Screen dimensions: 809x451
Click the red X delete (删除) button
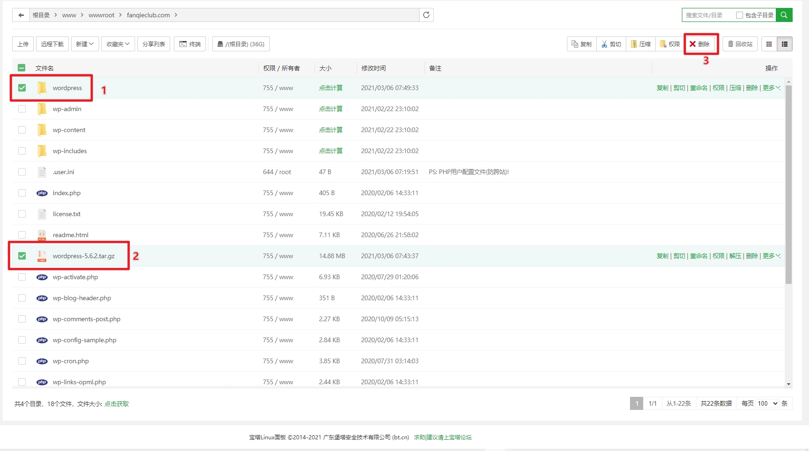tap(700, 44)
